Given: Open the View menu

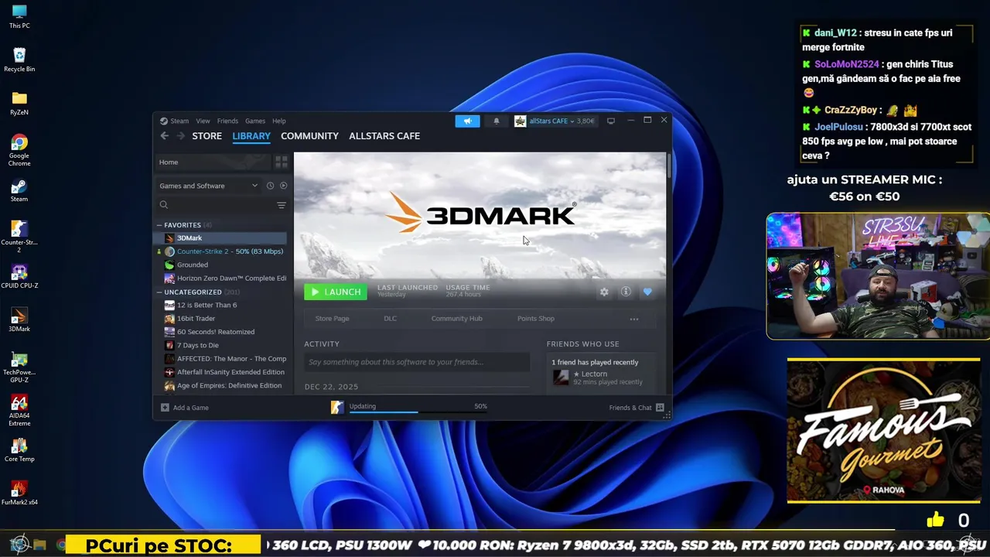Looking at the screenshot, I should pos(203,121).
